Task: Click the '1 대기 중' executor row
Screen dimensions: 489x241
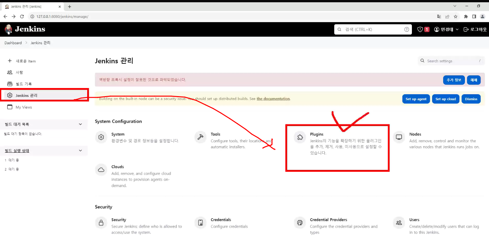Action: point(12,160)
